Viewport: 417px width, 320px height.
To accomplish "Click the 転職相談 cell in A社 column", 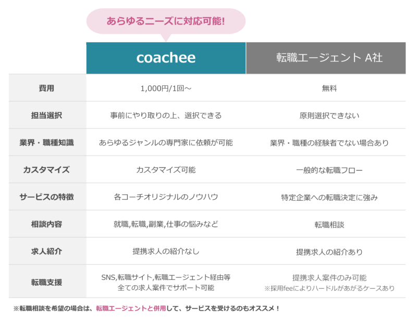I will (x=329, y=225).
